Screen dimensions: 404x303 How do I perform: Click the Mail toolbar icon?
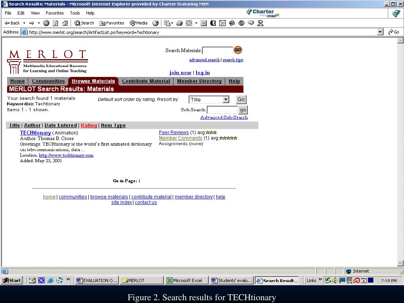[x=167, y=23]
